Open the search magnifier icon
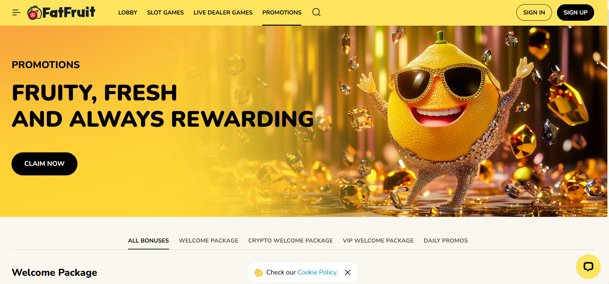Image resolution: width=609 pixels, height=284 pixels. (x=316, y=13)
